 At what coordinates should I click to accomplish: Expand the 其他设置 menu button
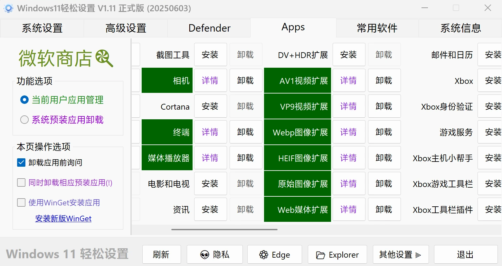tap(400, 255)
